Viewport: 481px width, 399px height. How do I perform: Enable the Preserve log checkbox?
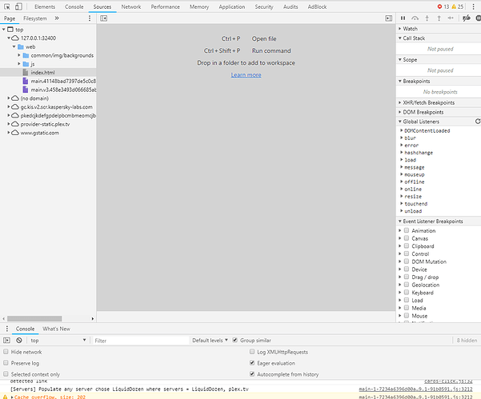coord(6,362)
